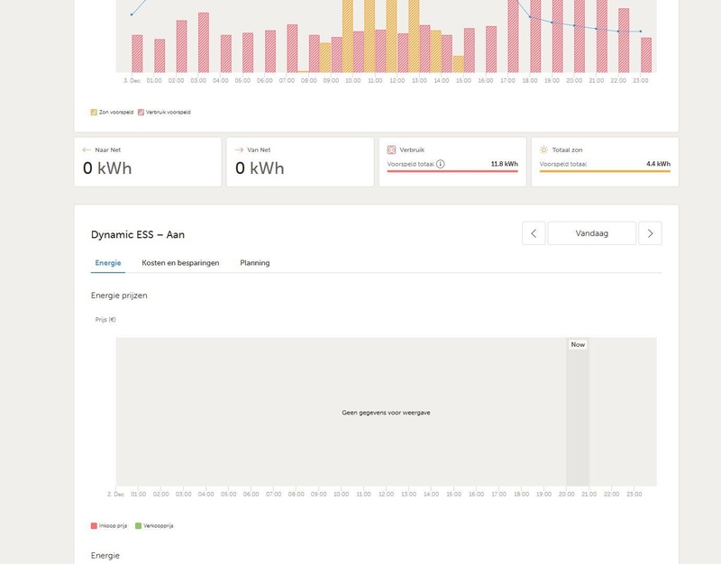The height and width of the screenshot is (564, 721).
Task: Toggle Zon voorspeld legend entry
Action: [x=112, y=112]
